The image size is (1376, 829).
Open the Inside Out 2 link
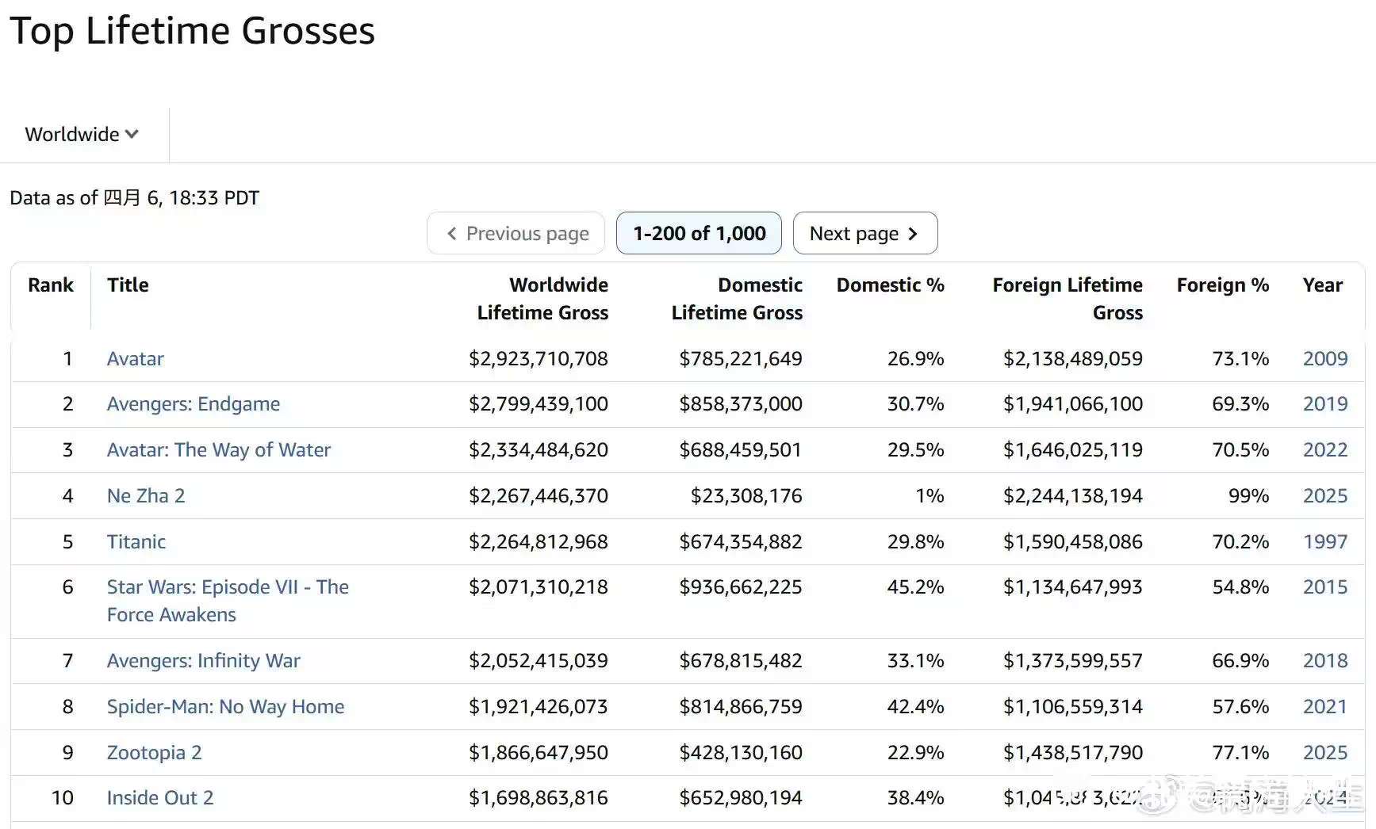pyautogui.click(x=160, y=798)
